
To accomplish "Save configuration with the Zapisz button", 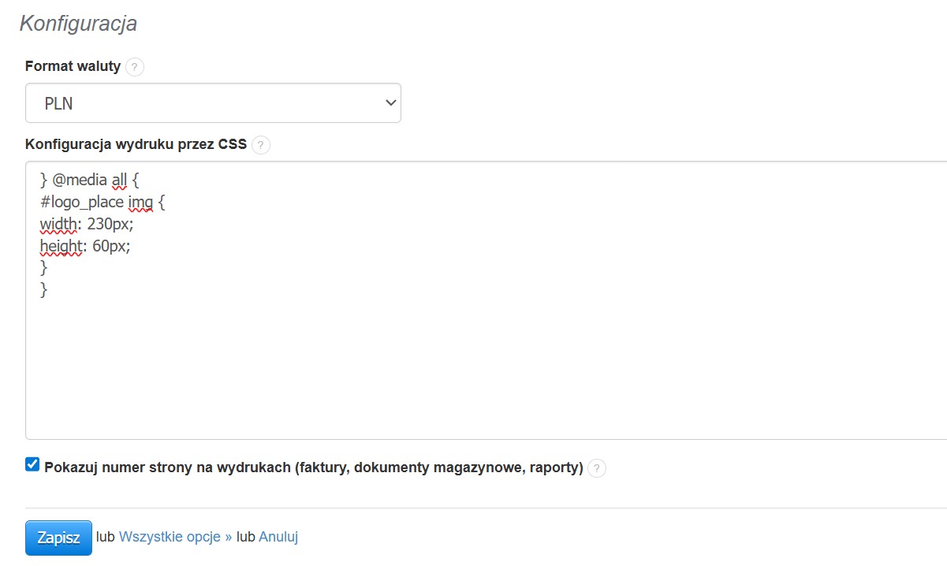I will pyautogui.click(x=58, y=537).
